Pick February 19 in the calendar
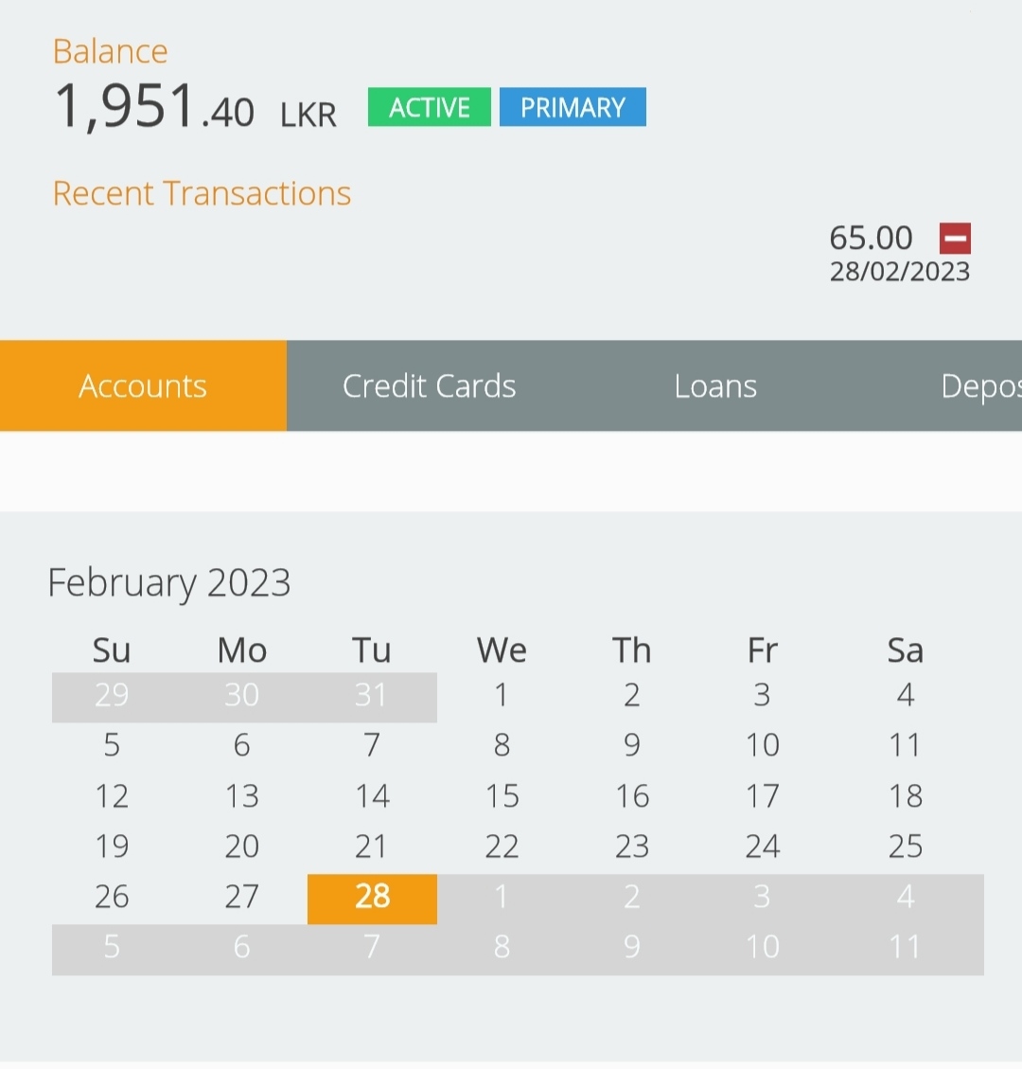The height and width of the screenshot is (1069, 1022). (112, 846)
